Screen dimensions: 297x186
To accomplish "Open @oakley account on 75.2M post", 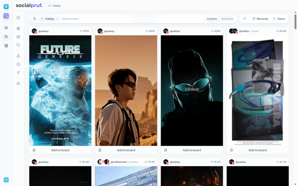I will 175,162.
